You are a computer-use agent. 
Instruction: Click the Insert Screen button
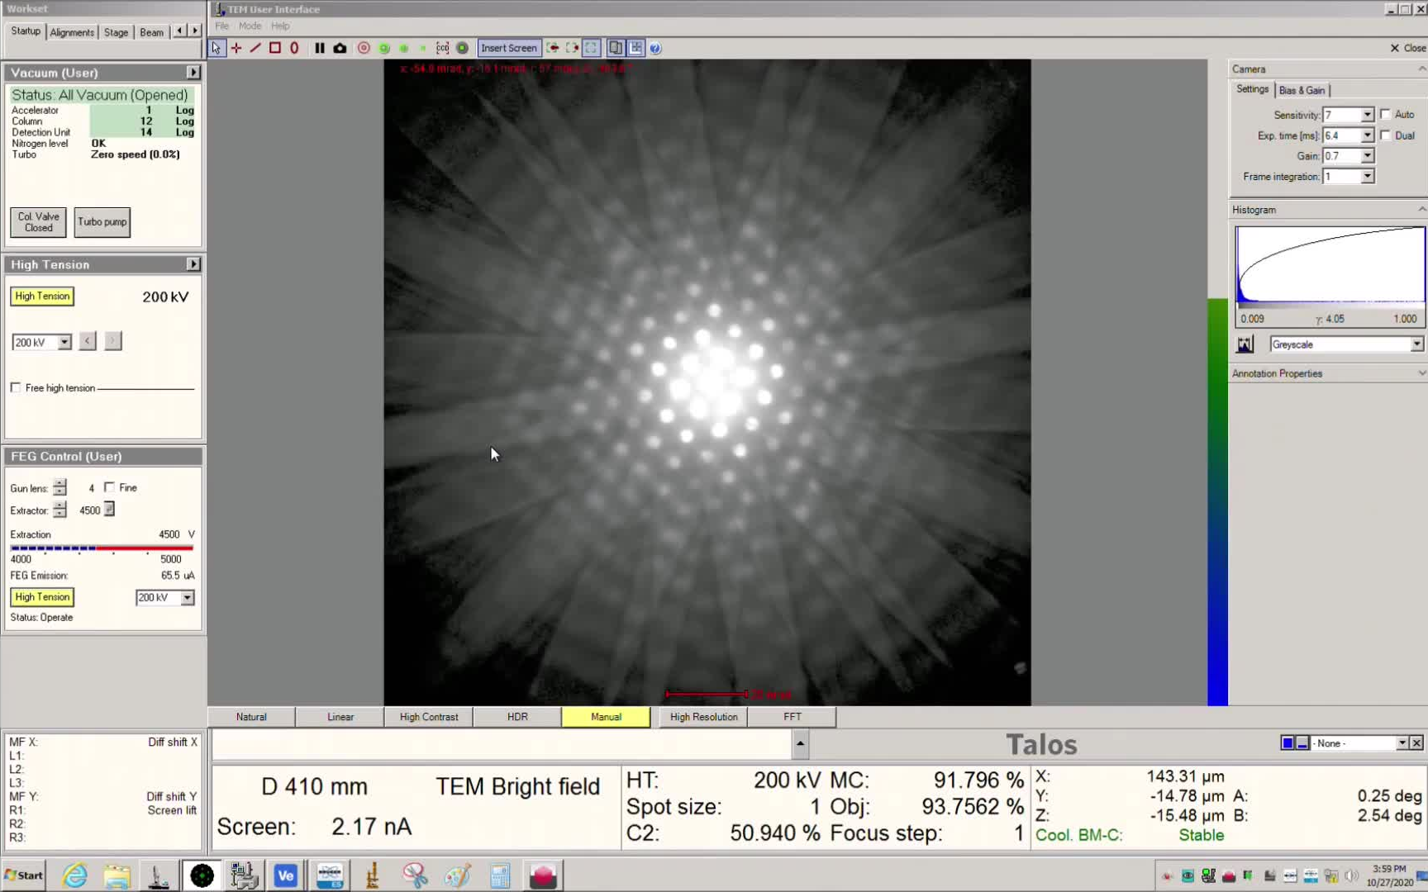pyautogui.click(x=509, y=48)
